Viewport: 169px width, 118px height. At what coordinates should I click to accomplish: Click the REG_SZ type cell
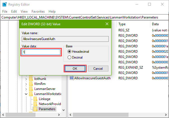124,30
